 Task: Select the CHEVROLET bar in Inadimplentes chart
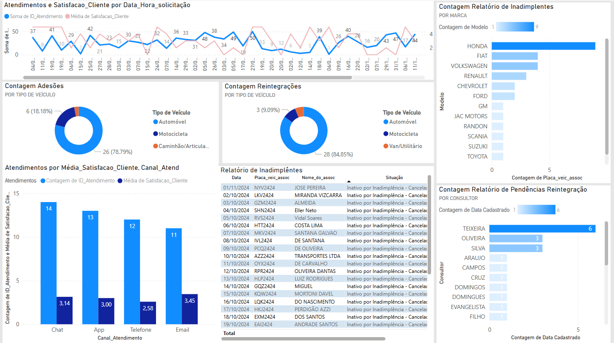point(503,86)
